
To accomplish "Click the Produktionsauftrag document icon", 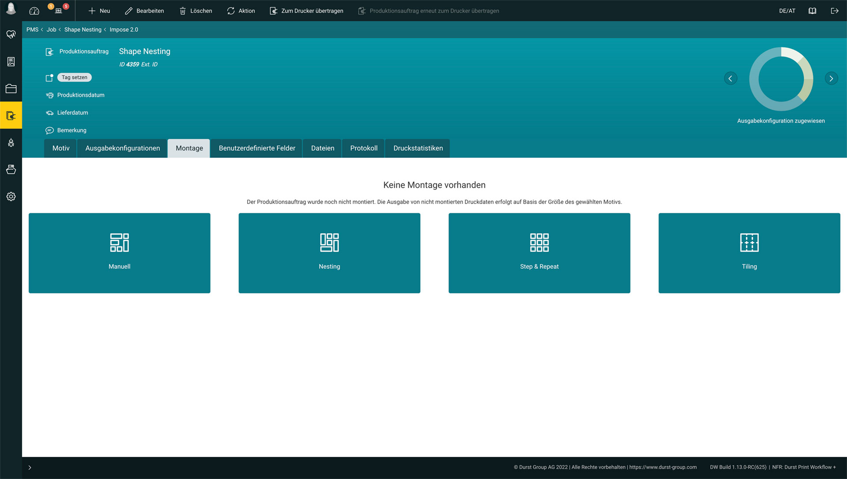I will coord(49,51).
